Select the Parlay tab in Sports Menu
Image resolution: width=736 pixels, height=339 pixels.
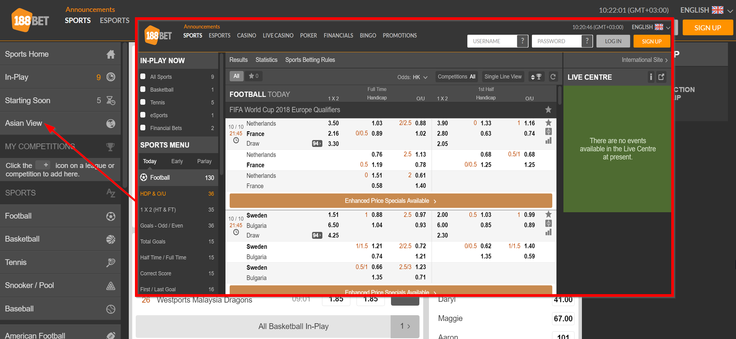[204, 161]
